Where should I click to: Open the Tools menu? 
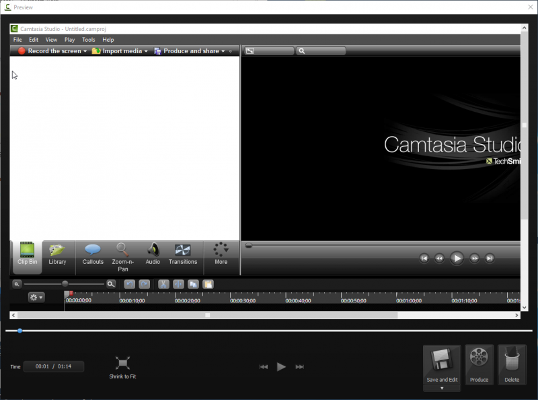(x=89, y=40)
